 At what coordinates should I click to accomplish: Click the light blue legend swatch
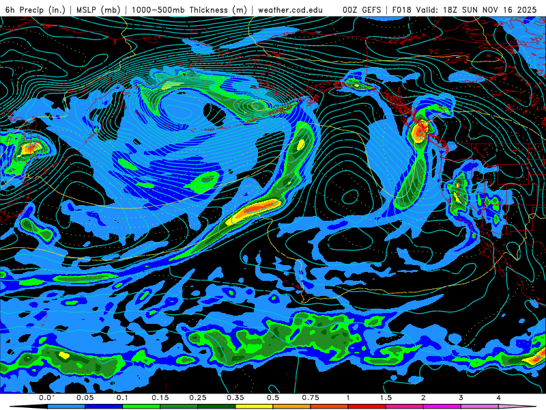coord(66,407)
